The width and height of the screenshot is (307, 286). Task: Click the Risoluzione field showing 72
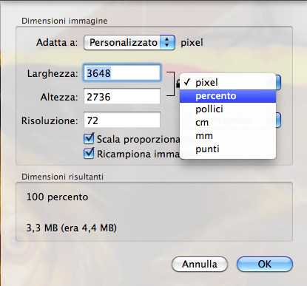[122, 120]
